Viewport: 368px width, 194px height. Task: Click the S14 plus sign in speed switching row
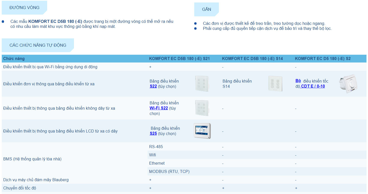(x=223, y=188)
